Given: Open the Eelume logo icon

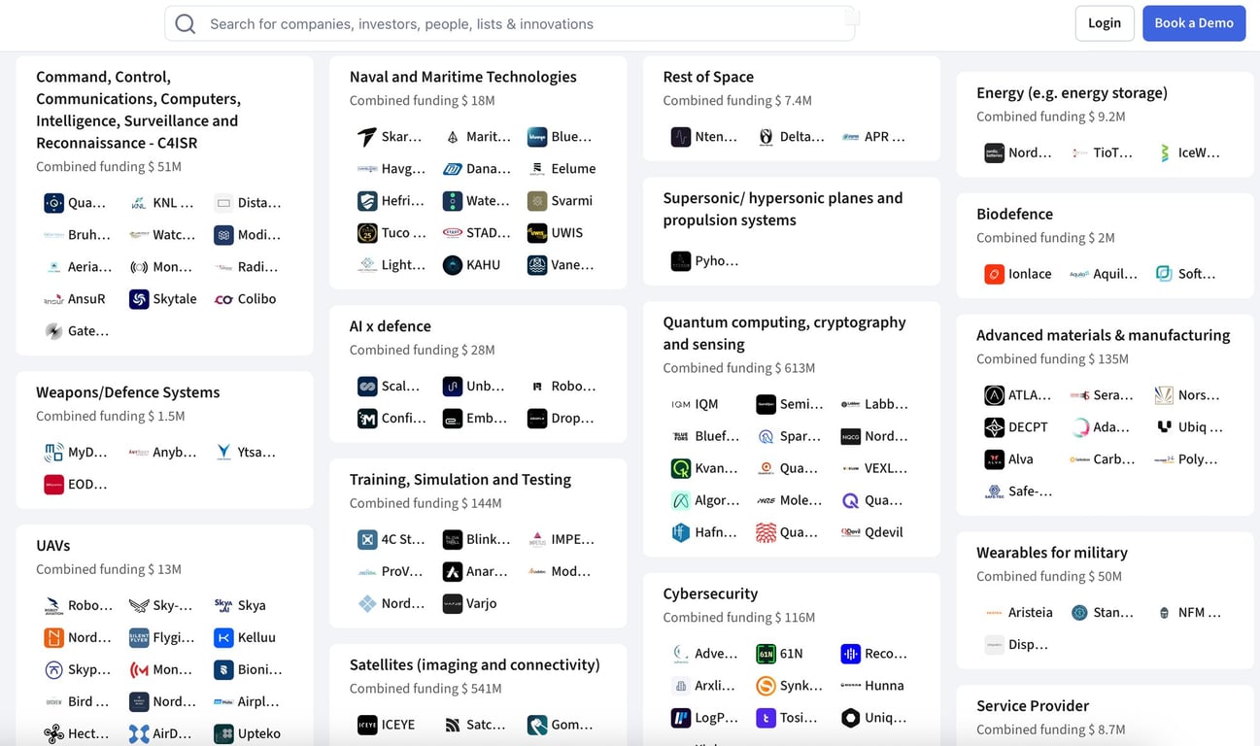Looking at the screenshot, I should click(537, 169).
